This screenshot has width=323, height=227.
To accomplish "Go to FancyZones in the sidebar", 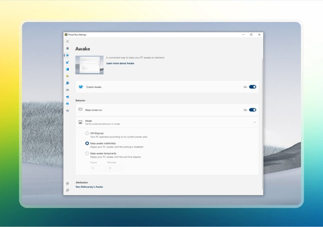I will (x=67, y=69).
